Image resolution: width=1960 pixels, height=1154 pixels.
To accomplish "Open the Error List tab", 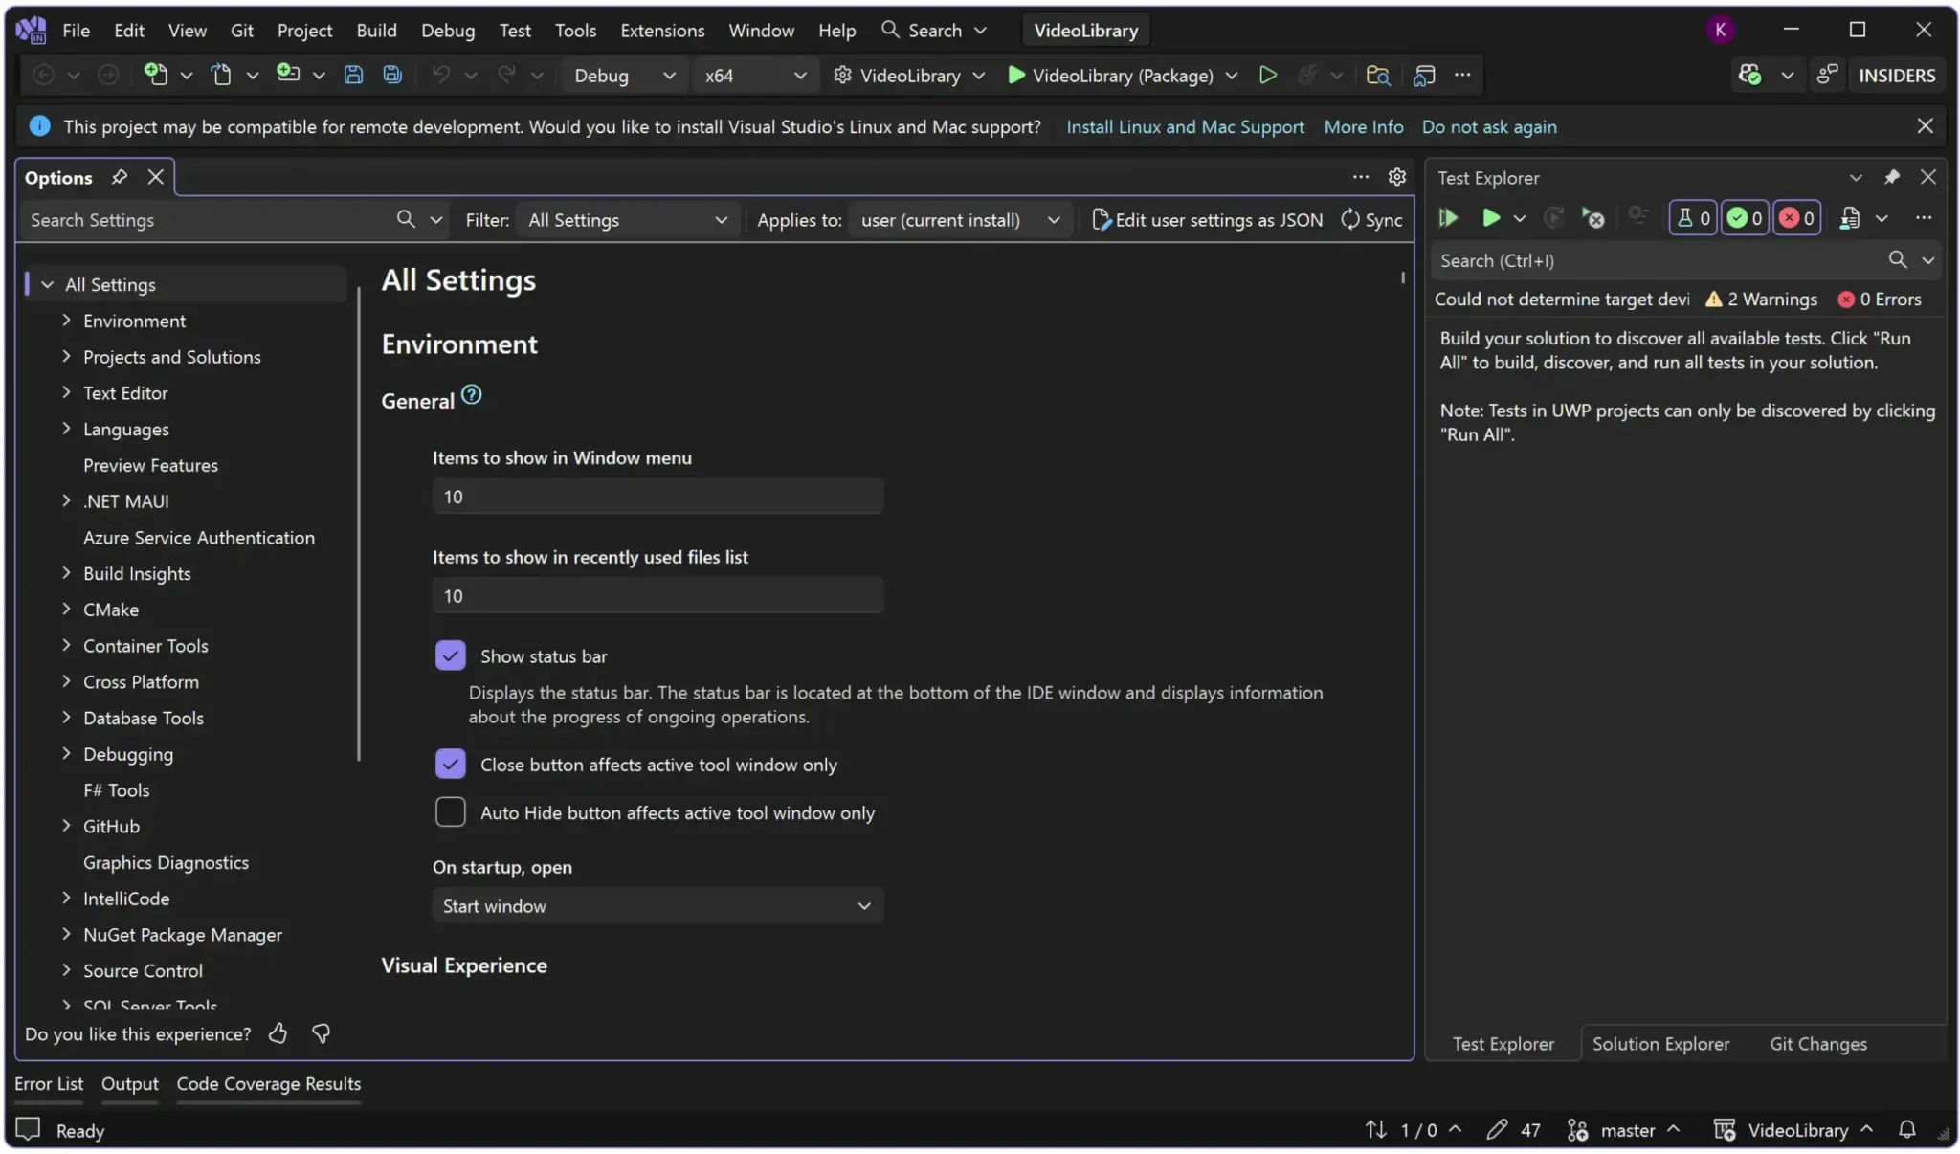I will [x=49, y=1083].
